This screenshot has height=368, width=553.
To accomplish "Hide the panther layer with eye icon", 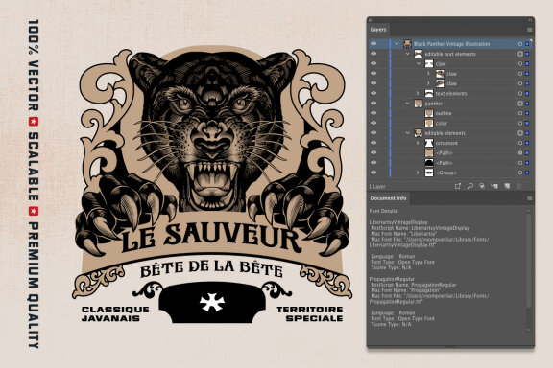I will (x=373, y=103).
